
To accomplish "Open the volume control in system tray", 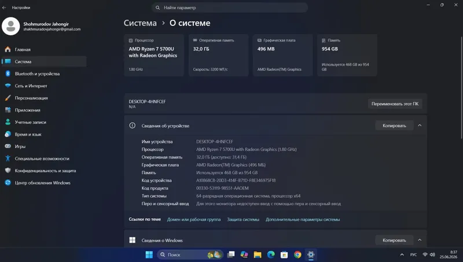I will click(432, 254).
